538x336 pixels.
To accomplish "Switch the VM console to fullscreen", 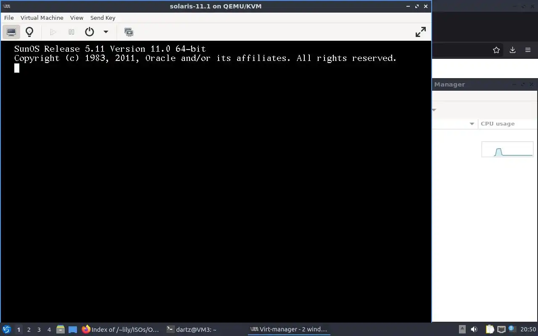I will [x=420, y=32].
